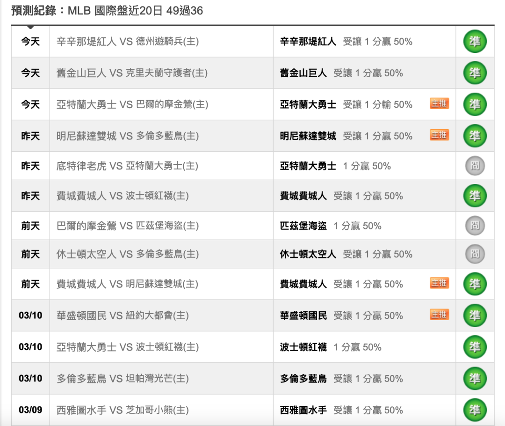
Task: Click the 03/09 date cell
Action: [30, 410]
